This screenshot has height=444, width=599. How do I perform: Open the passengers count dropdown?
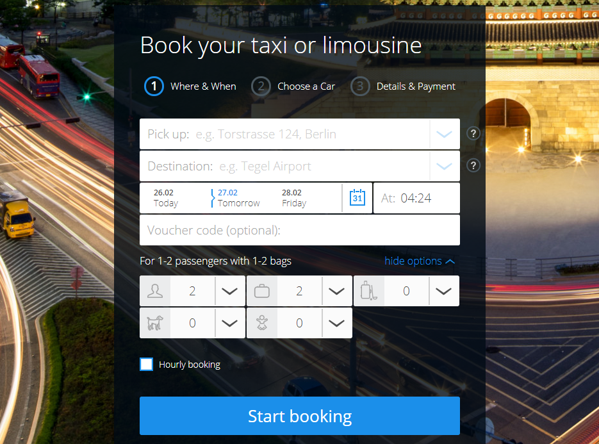click(230, 291)
